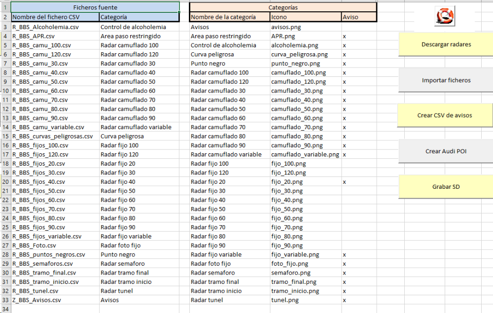Screen dimensions: 493x313
Task: Select the avisos.png icon cell
Action: [305, 27]
